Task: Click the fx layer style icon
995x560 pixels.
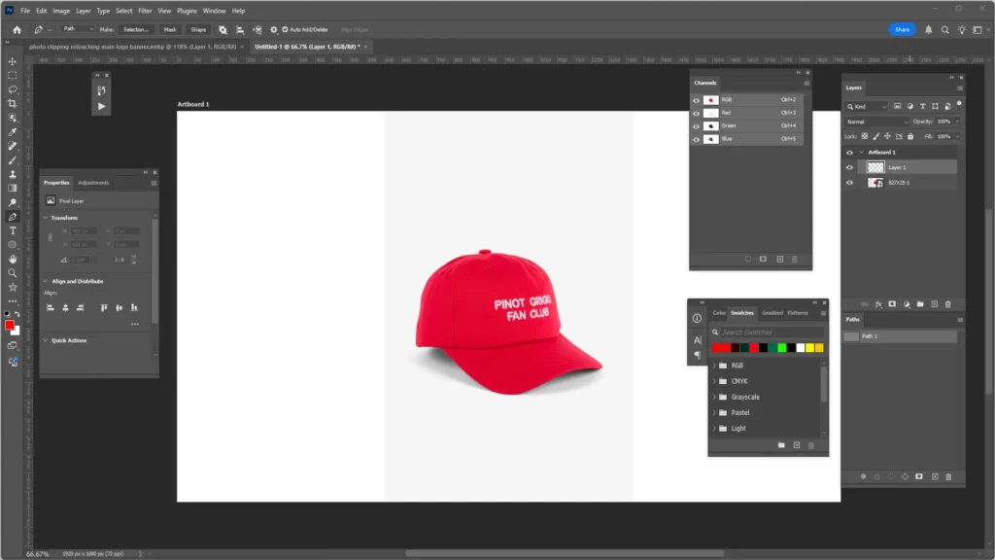Action: (878, 304)
